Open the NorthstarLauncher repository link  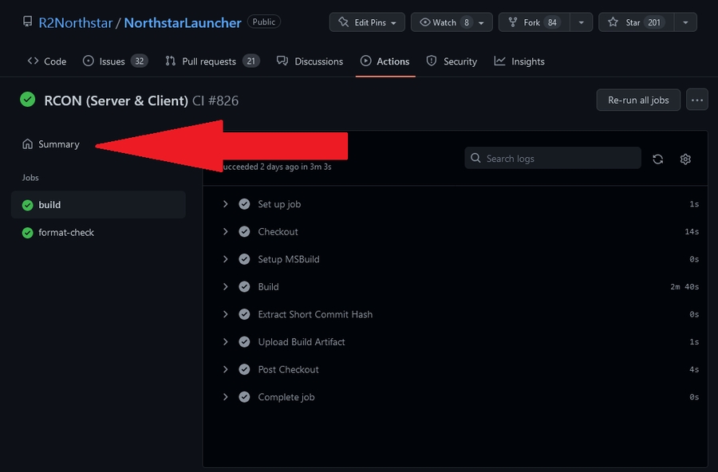(x=183, y=22)
